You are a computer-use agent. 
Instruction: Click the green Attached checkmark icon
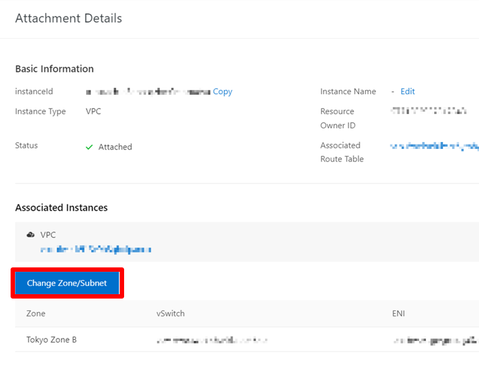tap(89, 147)
